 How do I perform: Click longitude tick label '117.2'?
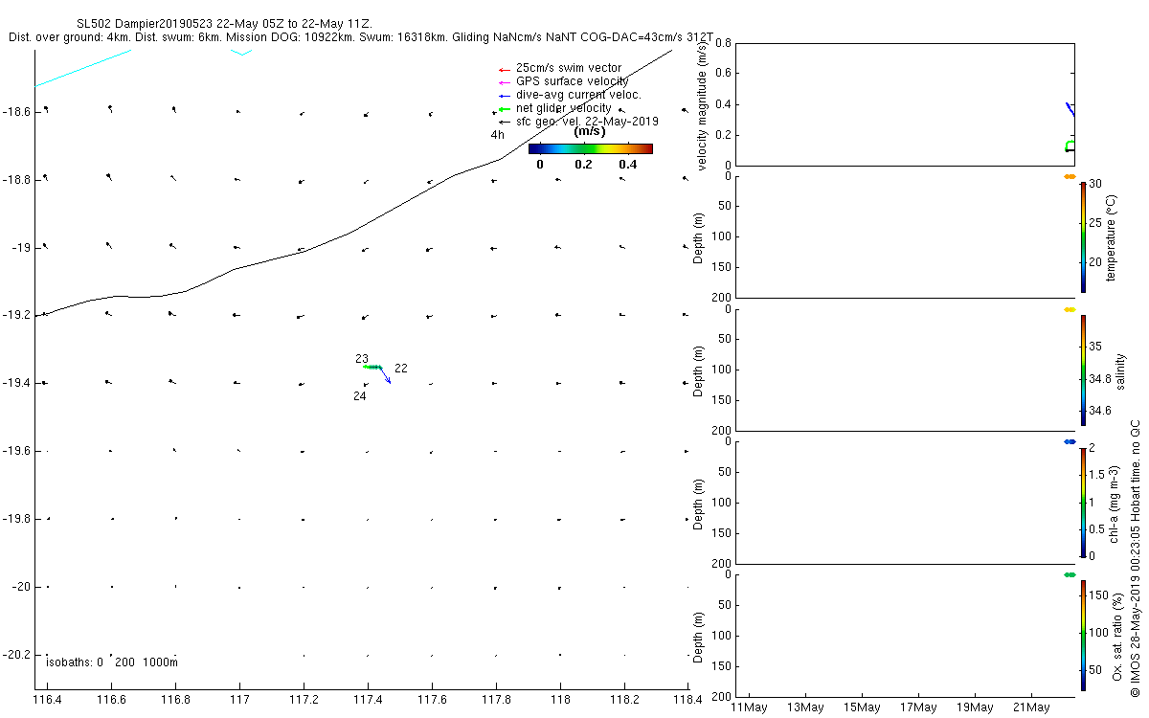point(304,701)
